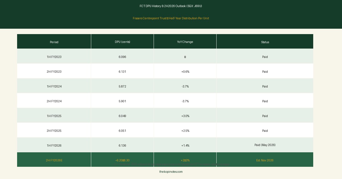Click 'Paid' status in the 2H FY2023 row
342x179 pixels.
[265, 72]
